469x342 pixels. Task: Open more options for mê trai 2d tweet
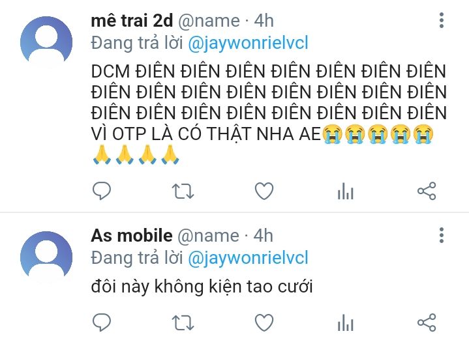(x=442, y=20)
